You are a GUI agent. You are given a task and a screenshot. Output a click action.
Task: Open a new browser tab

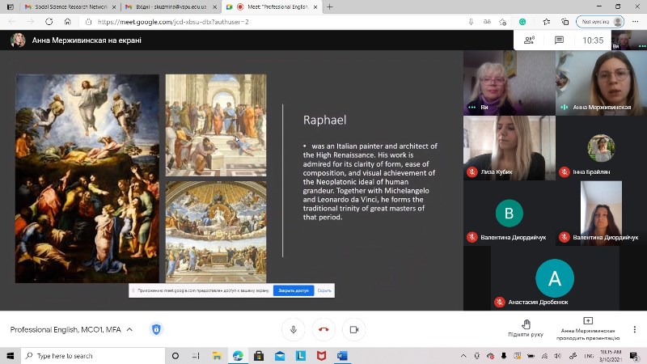(329, 7)
